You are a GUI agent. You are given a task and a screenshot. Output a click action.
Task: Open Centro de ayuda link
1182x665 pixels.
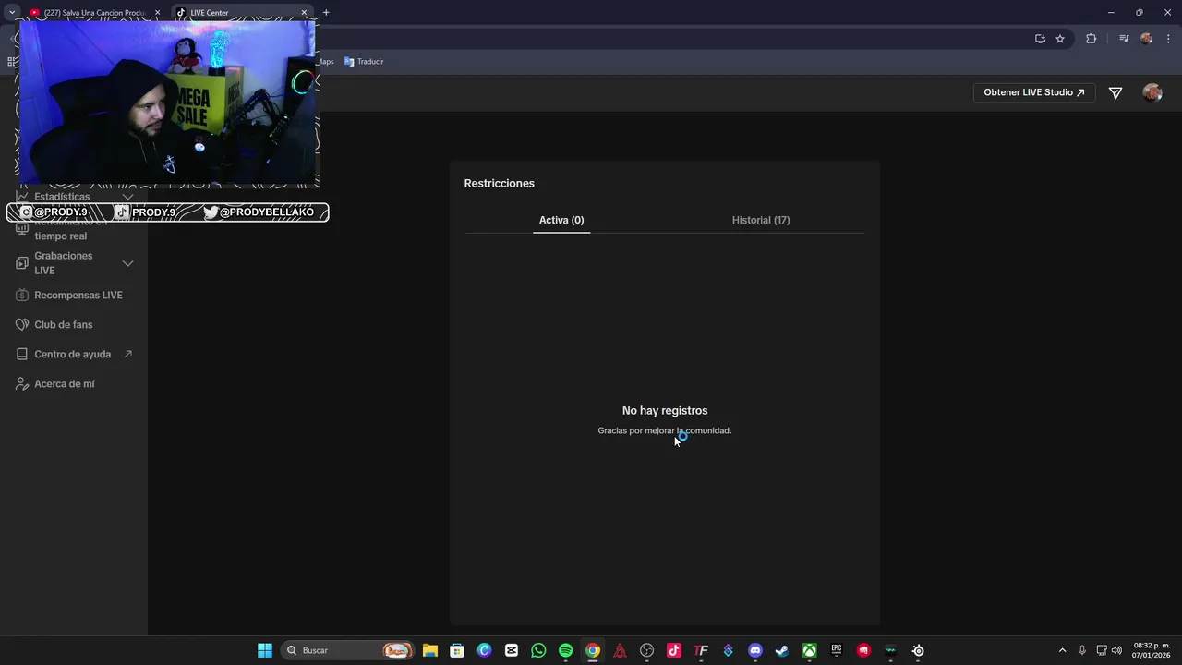[x=74, y=354]
